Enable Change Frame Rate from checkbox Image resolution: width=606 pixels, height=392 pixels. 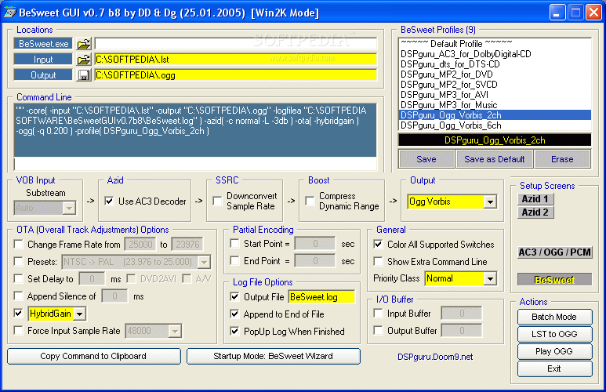(x=18, y=245)
